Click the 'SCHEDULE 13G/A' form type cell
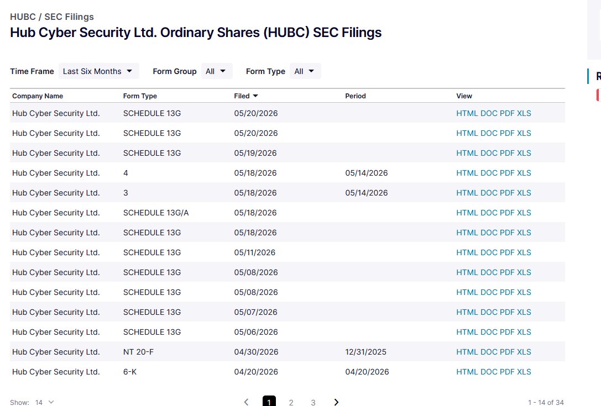This screenshot has height=406, width=601. click(156, 213)
